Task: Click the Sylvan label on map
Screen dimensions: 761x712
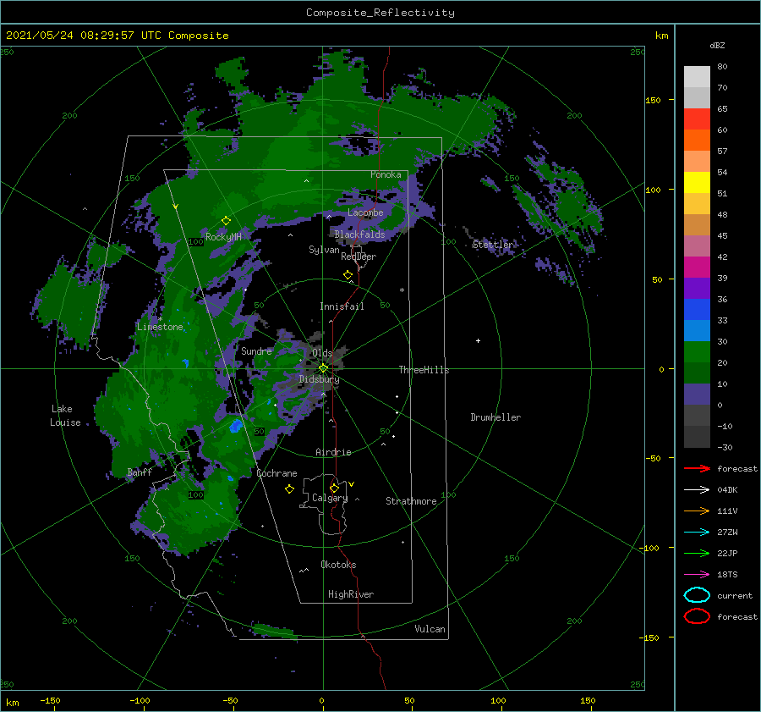Action: pyautogui.click(x=324, y=250)
